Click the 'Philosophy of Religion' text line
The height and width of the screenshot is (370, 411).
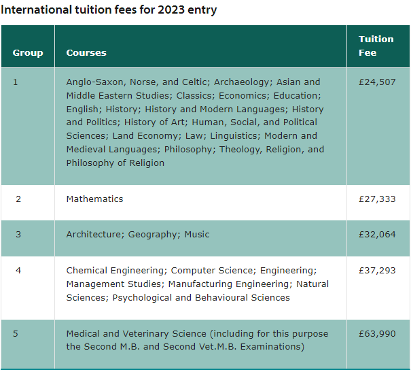click(115, 163)
